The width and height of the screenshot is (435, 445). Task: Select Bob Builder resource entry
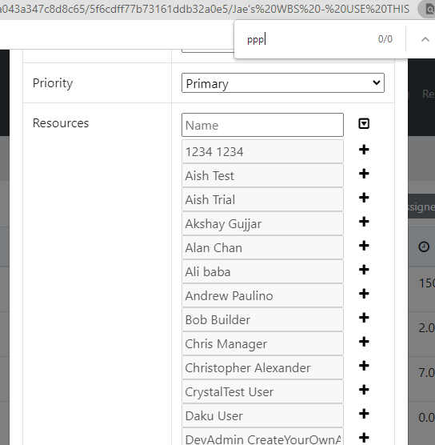[262, 319]
